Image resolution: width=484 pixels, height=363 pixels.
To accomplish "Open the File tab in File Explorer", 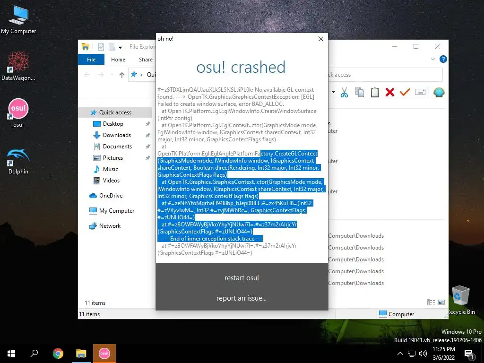I will pos(91,59).
